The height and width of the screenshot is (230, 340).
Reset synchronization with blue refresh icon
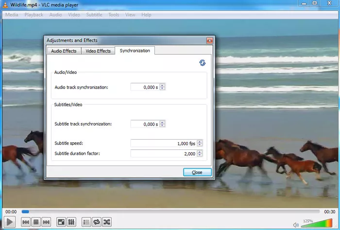pos(203,63)
